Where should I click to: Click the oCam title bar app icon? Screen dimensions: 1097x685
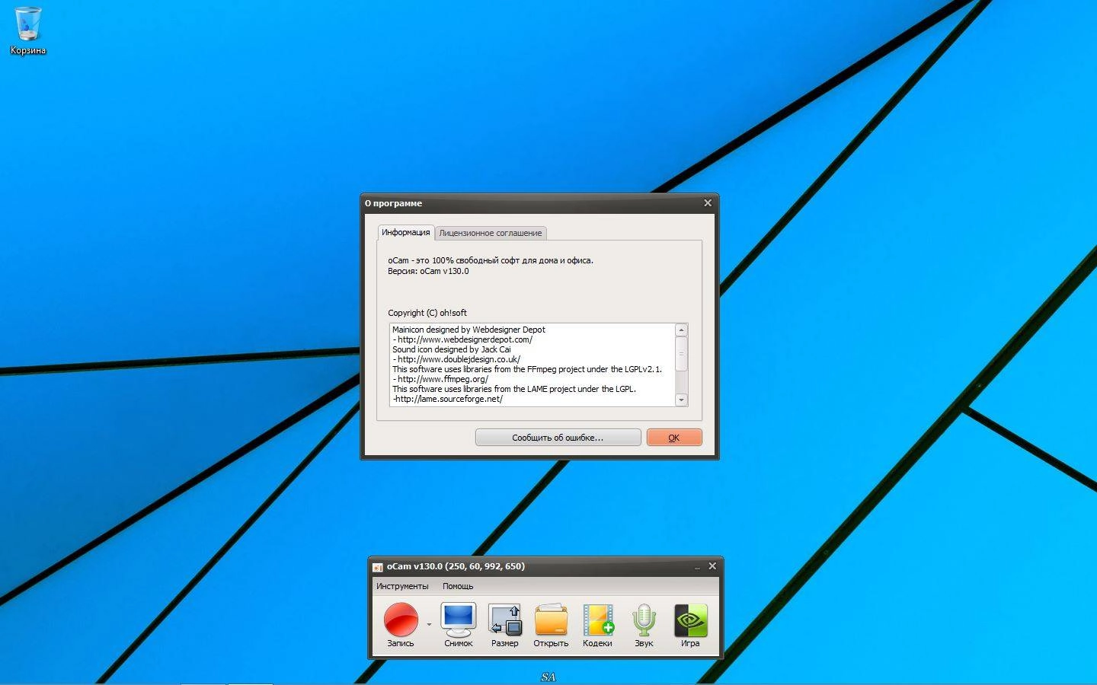point(377,567)
